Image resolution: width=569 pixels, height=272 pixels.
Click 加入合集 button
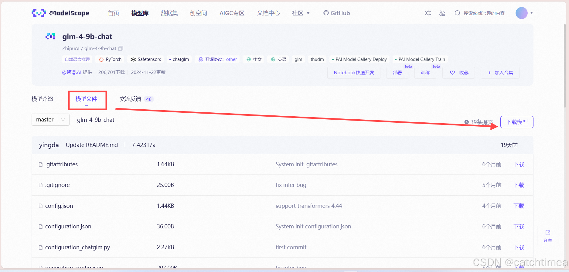pos(500,73)
